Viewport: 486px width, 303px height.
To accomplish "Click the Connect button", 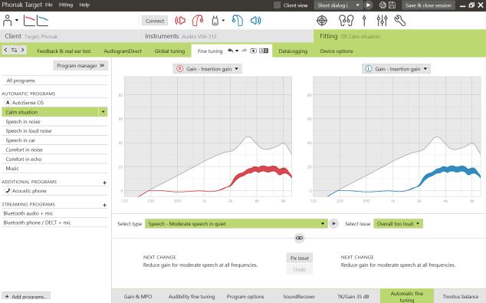I will click(155, 21).
